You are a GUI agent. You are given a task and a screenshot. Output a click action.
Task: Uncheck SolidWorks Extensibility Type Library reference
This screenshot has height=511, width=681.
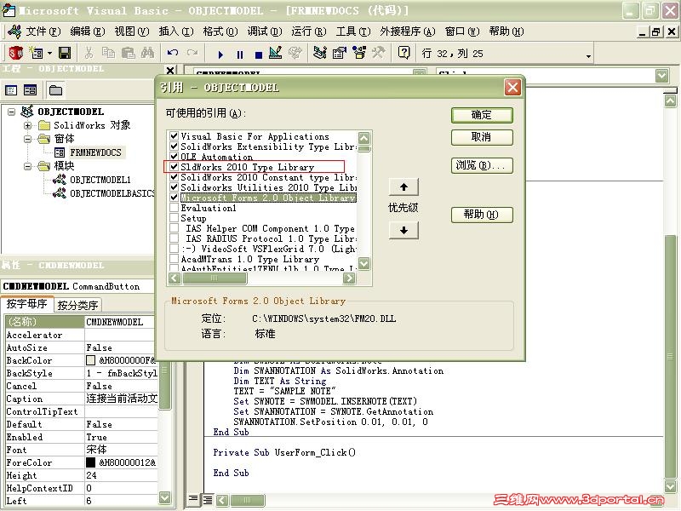[175, 146]
